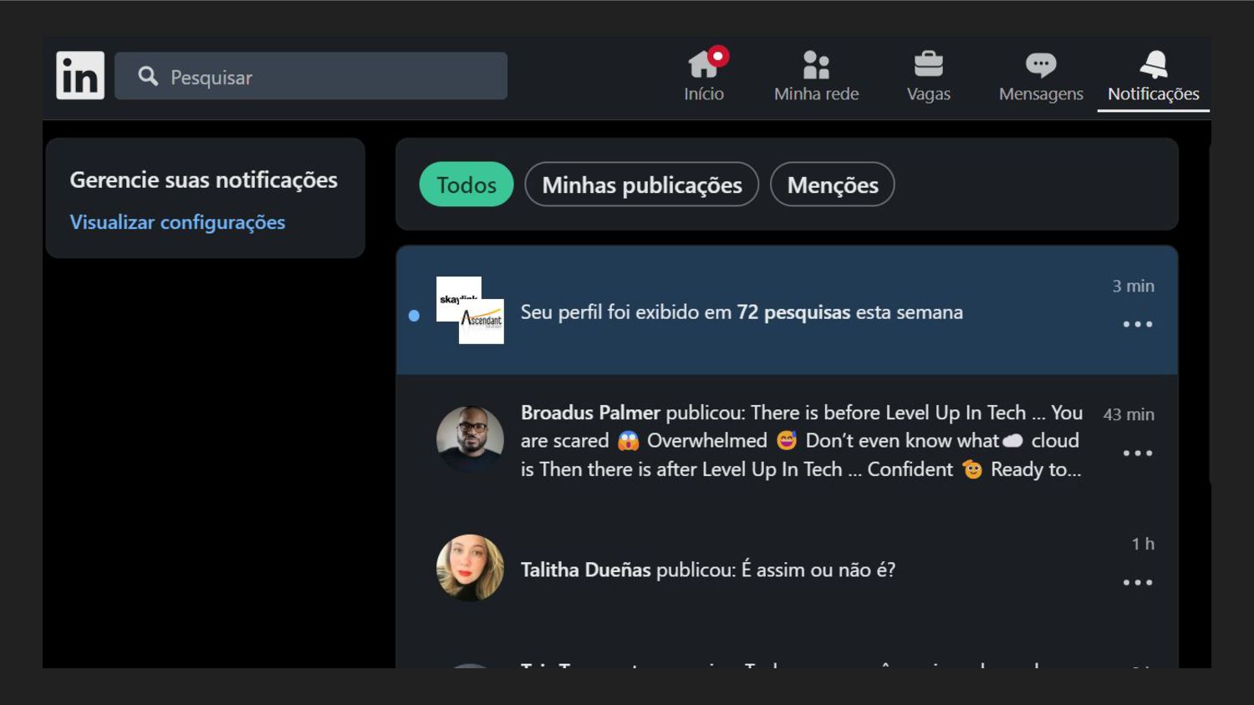Open Mensagens chat bubble icon
The height and width of the screenshot is (705, 1254).
click(1041, 64)
